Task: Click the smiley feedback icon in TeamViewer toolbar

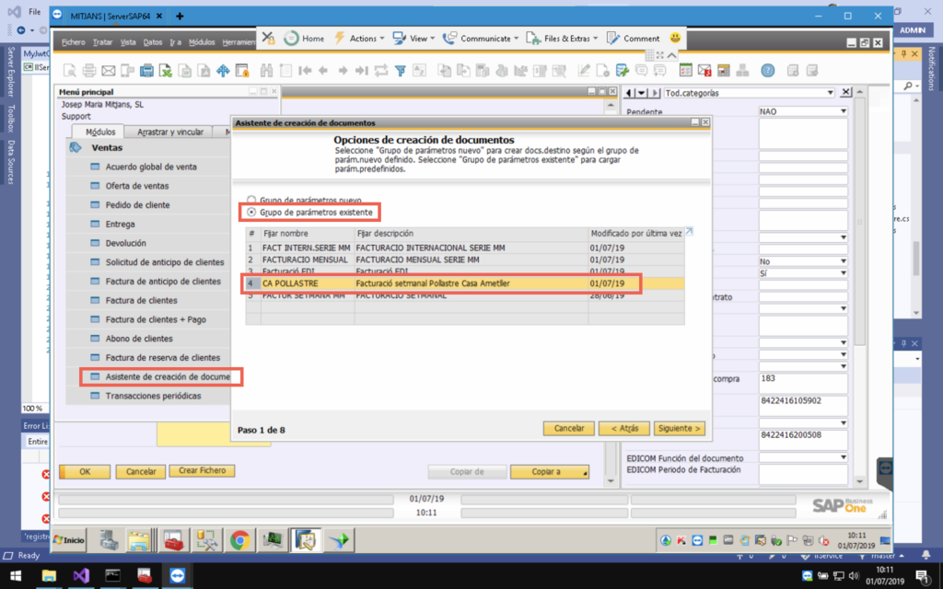Action: pyautogui.click(x=675, y=38)
